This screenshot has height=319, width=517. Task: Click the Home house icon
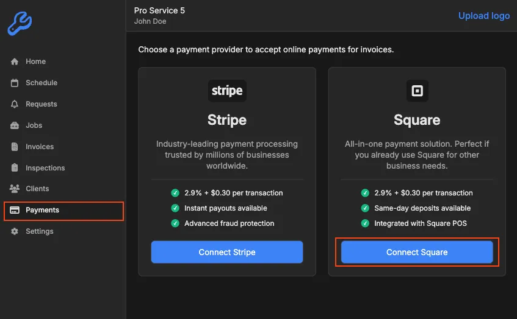click(x=15, y=61)
